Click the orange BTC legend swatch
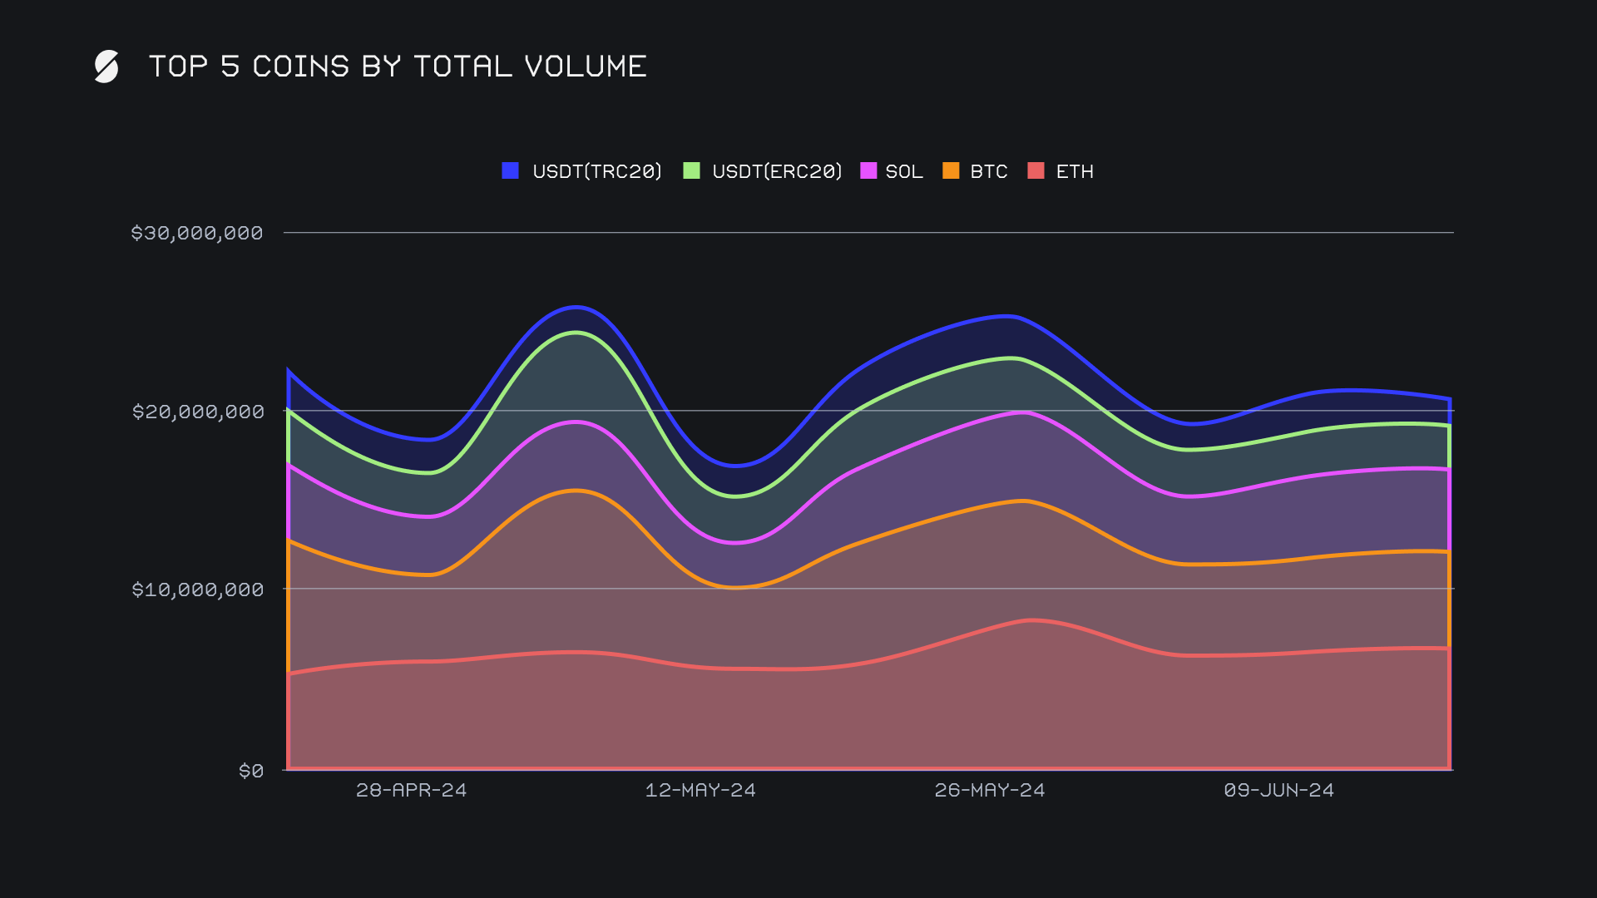1597x898 pixels. [951, 170]
